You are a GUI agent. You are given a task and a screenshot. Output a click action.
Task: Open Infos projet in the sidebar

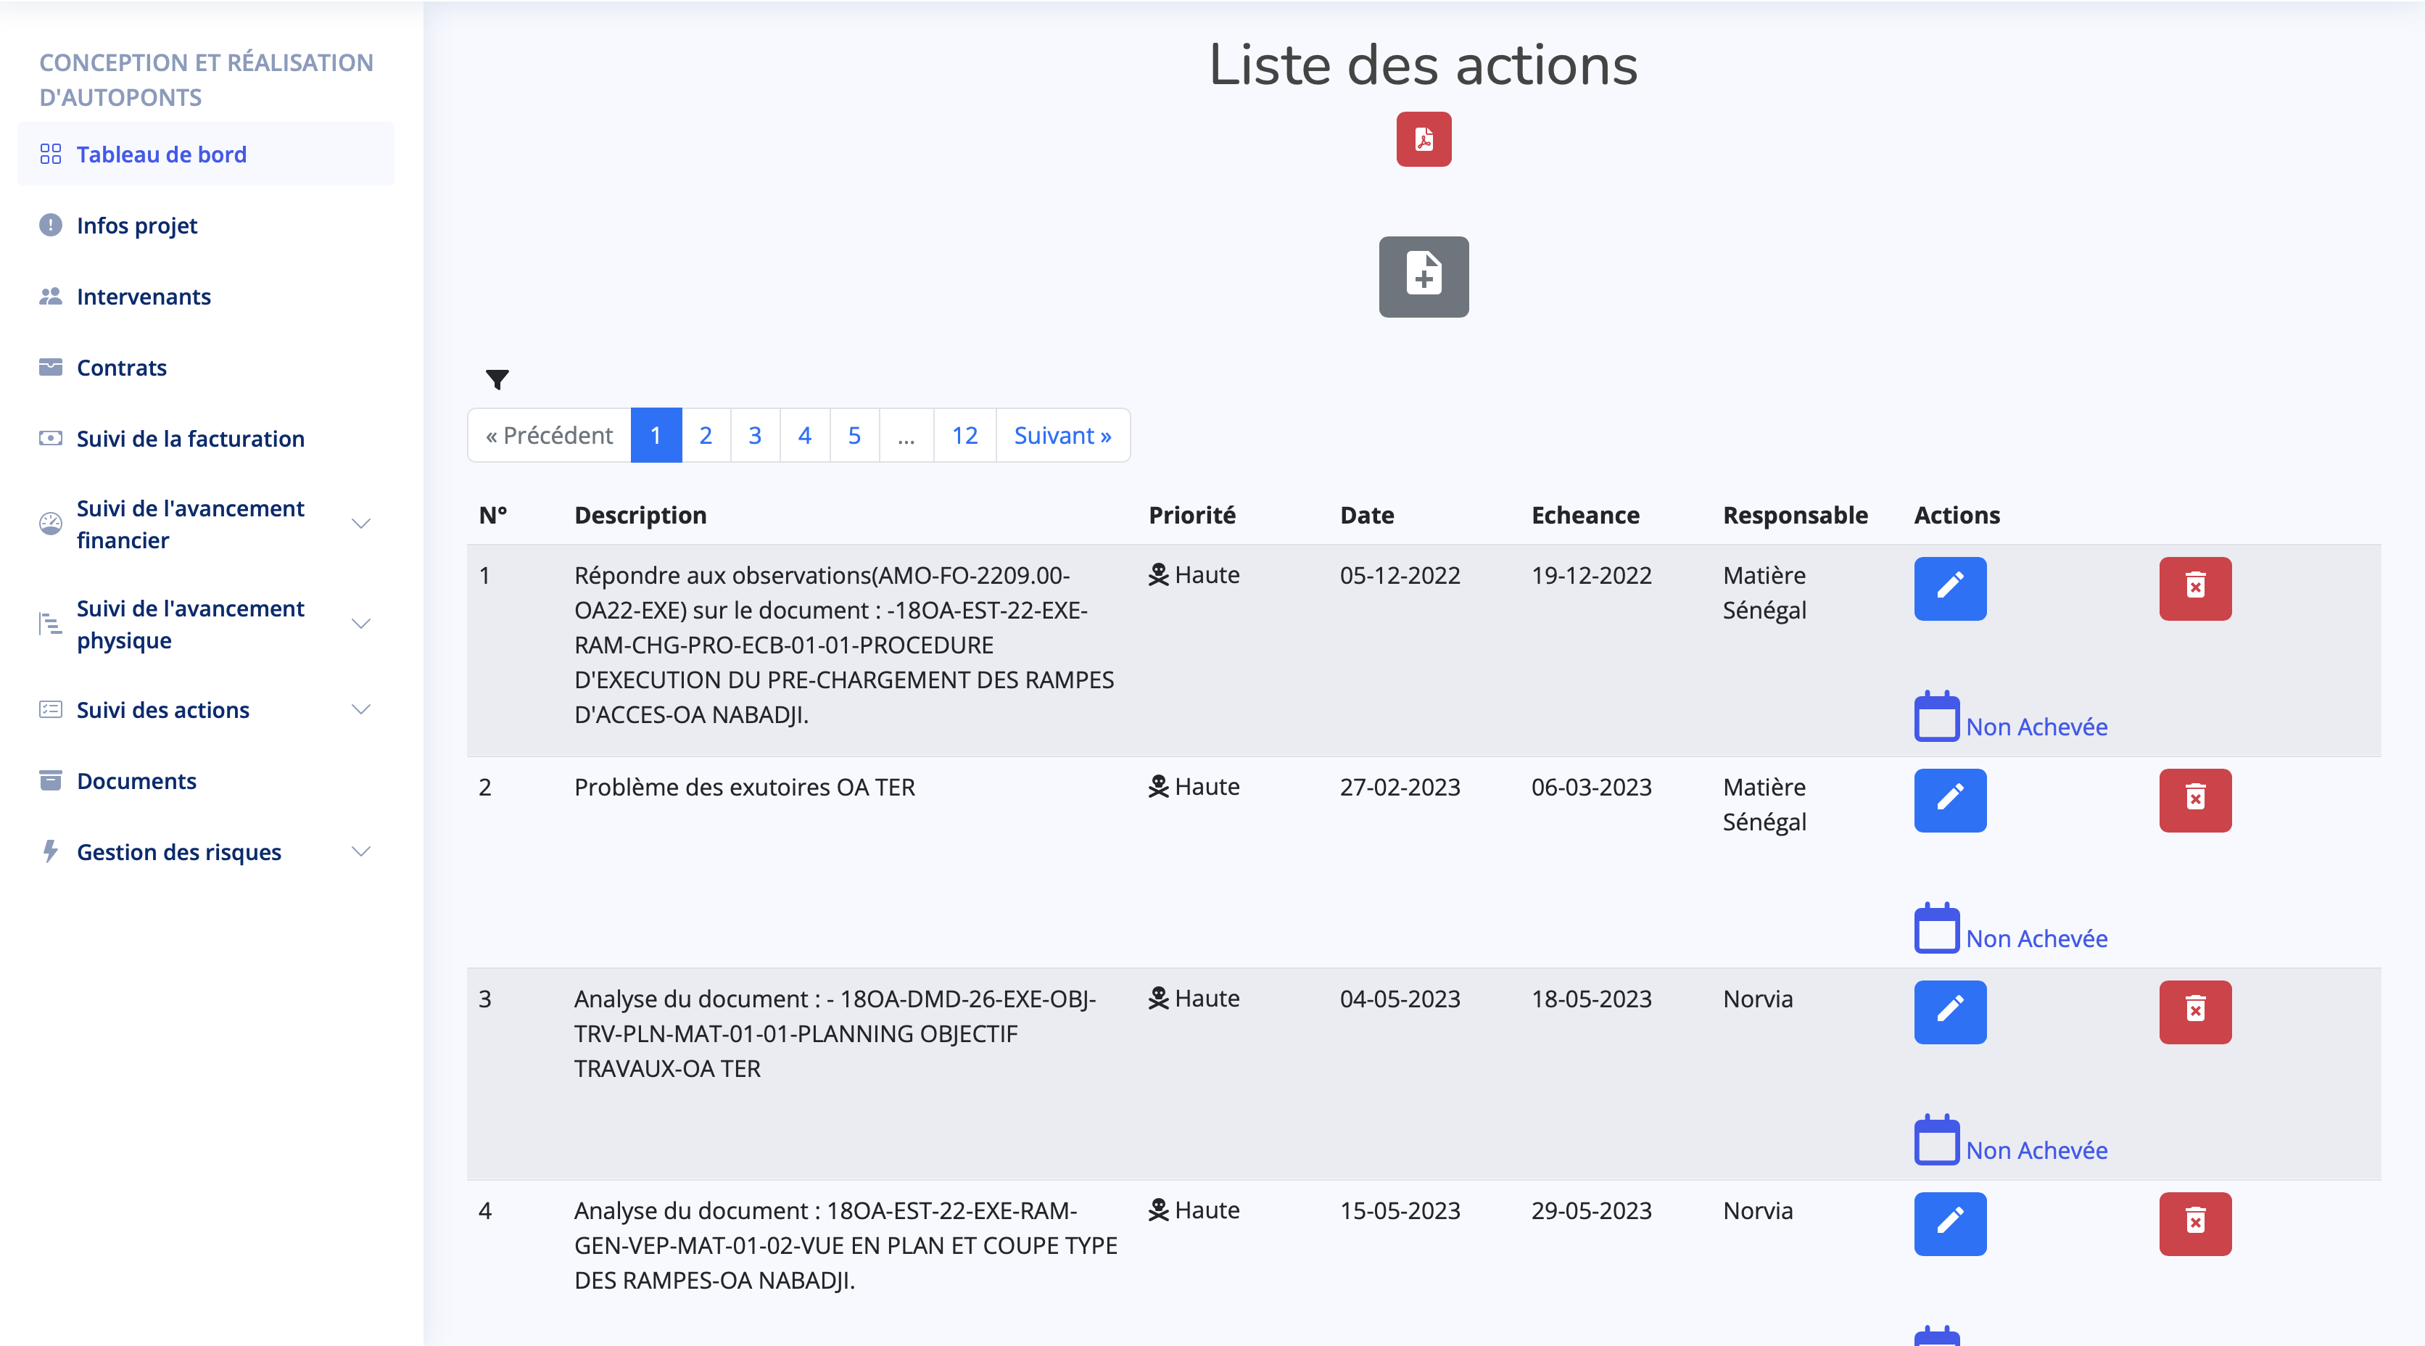pyautogui.click(x=205, y=225)
